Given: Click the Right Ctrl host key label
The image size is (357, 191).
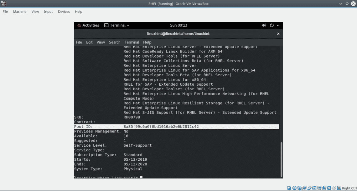Looking at the screenshot, I should (349, 188).
